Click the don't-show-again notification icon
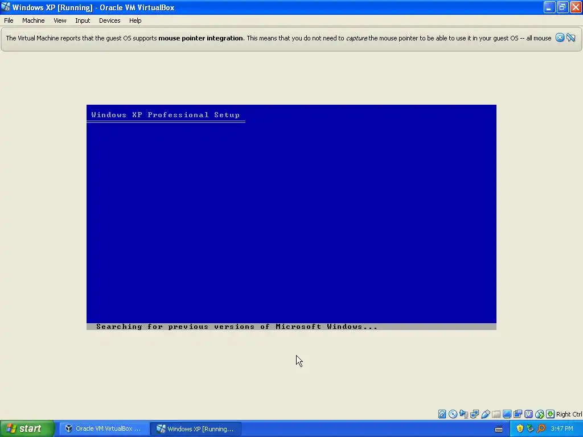583x437 pixels. tap(570, 38)
